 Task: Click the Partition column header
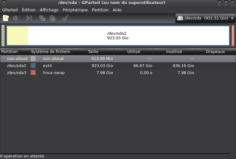[15, 52]
